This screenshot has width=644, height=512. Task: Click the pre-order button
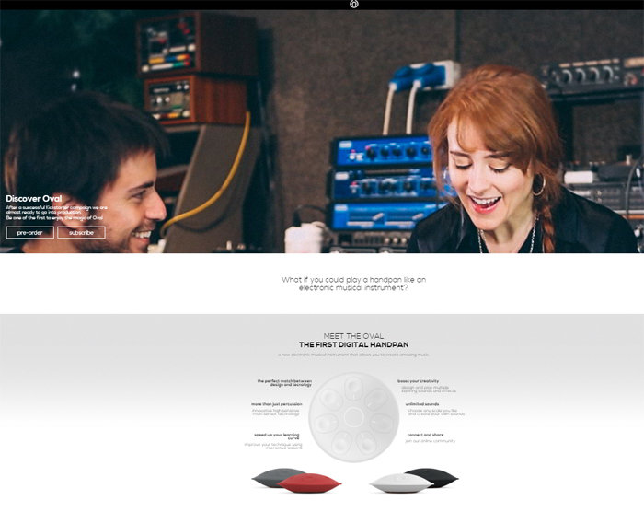coord(30,233)
